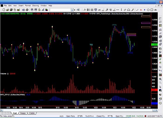This screenshot has height=118, width=163.
Task: Click the hammer tools icon in the right sidebar
Action: (160, 95)
